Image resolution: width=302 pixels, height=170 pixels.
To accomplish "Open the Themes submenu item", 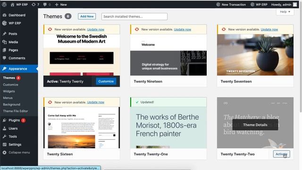I will (9, 78).
